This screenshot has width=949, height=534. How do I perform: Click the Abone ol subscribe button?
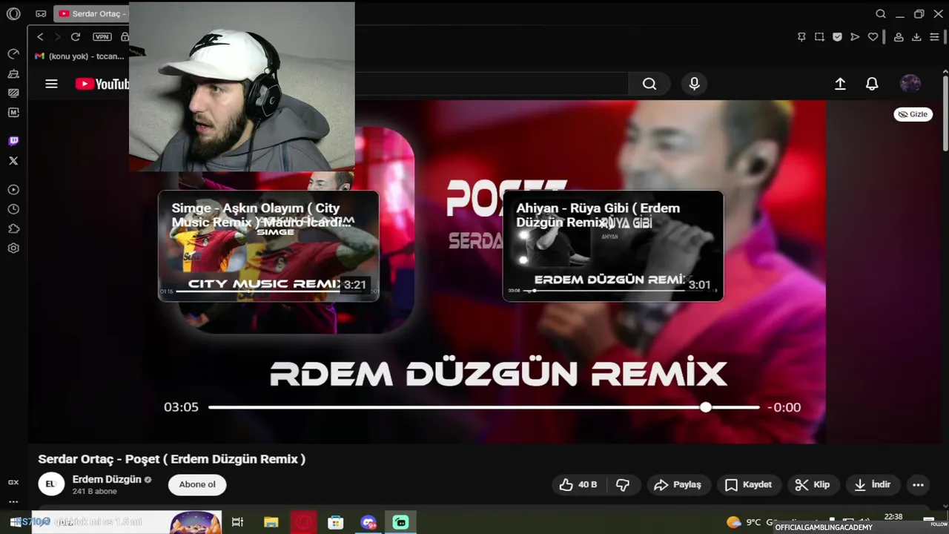click(197, 484)
